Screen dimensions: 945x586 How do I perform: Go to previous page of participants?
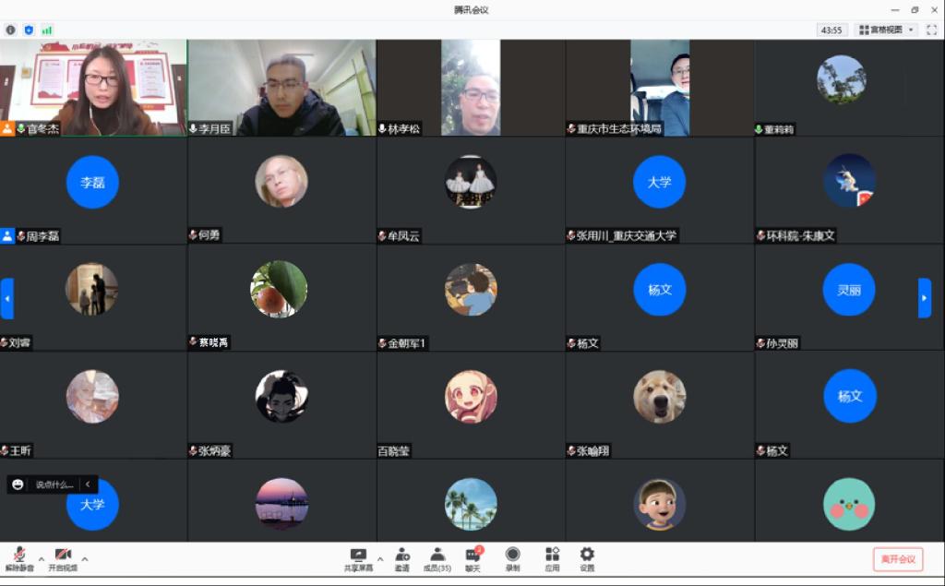coord(7,297)
